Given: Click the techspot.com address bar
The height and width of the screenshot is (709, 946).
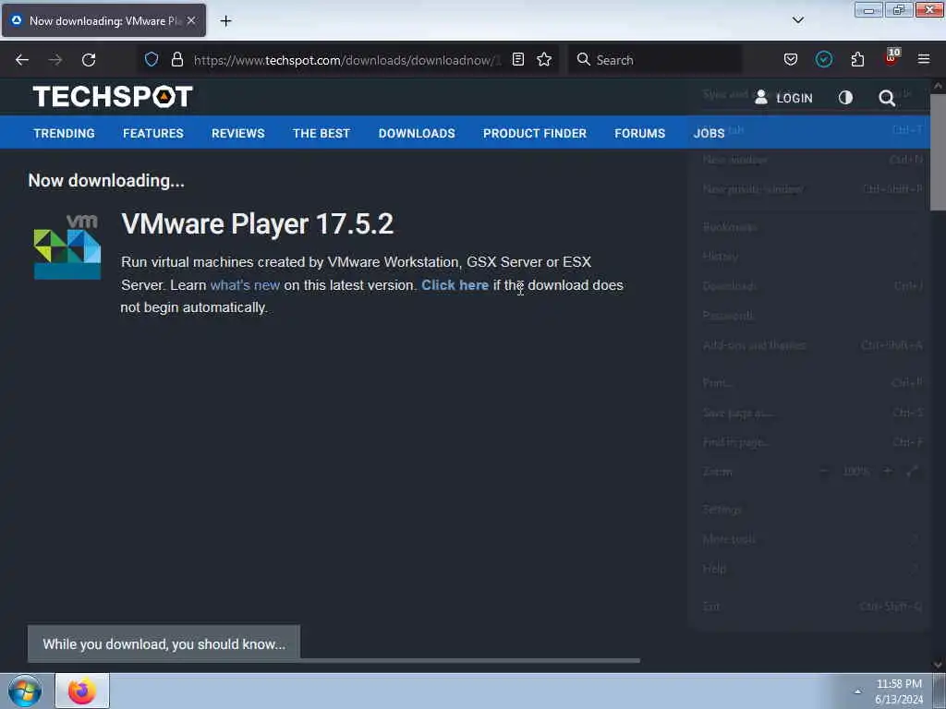Looking at the screenshot, I should pos(347,60).
